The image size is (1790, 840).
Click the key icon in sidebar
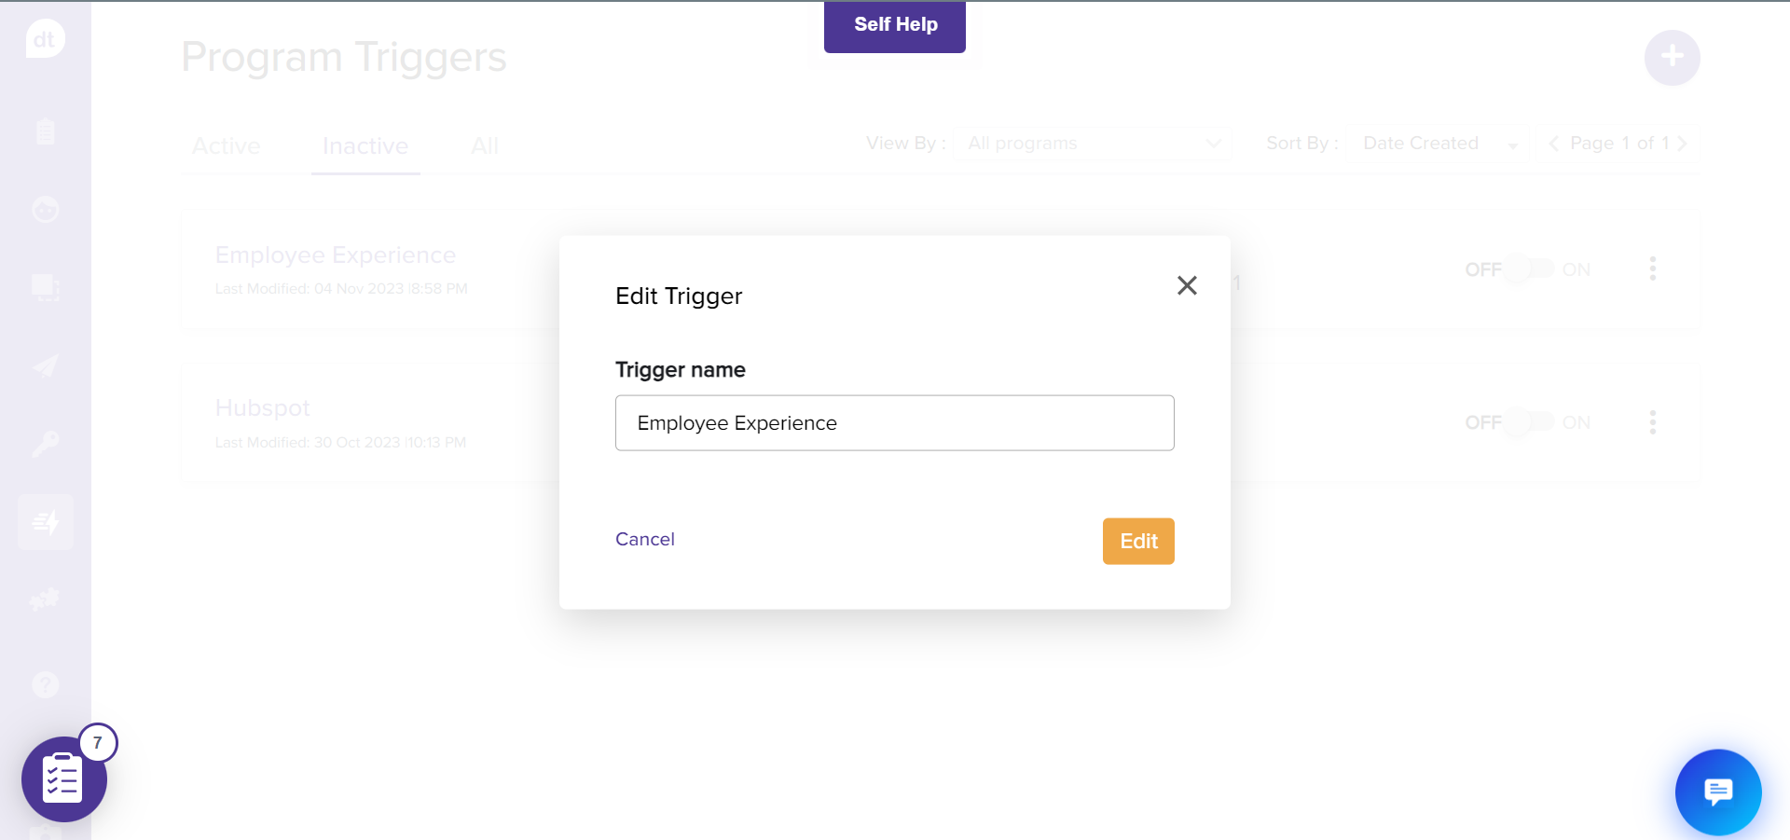pos(45,444)
